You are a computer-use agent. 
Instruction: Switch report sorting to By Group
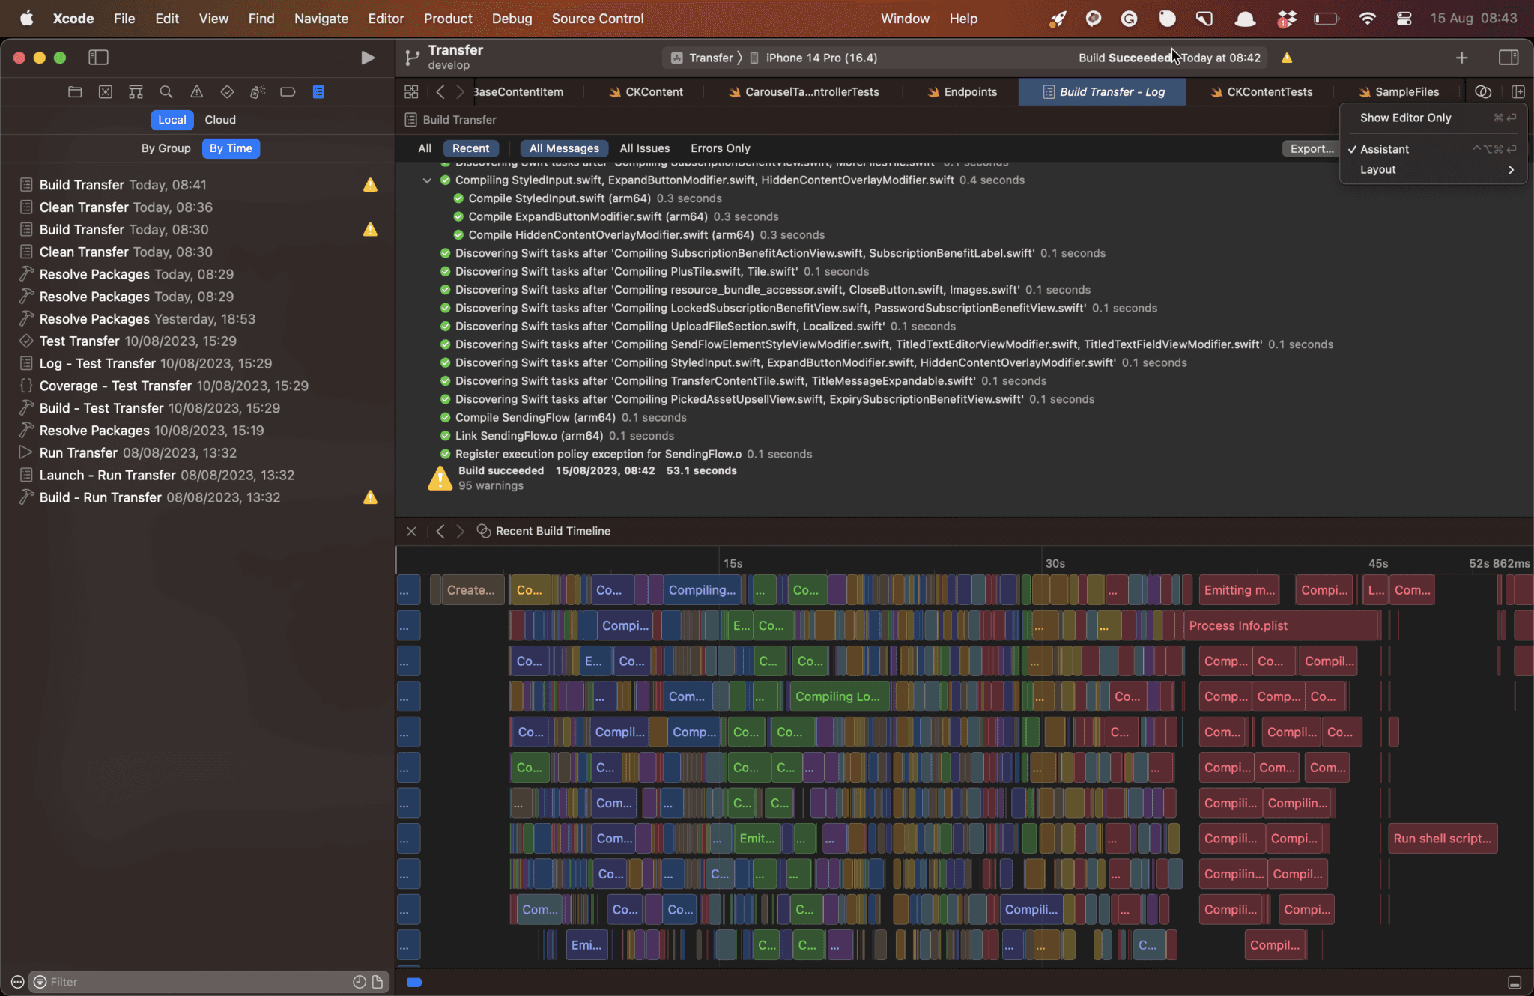click(166, 148)
